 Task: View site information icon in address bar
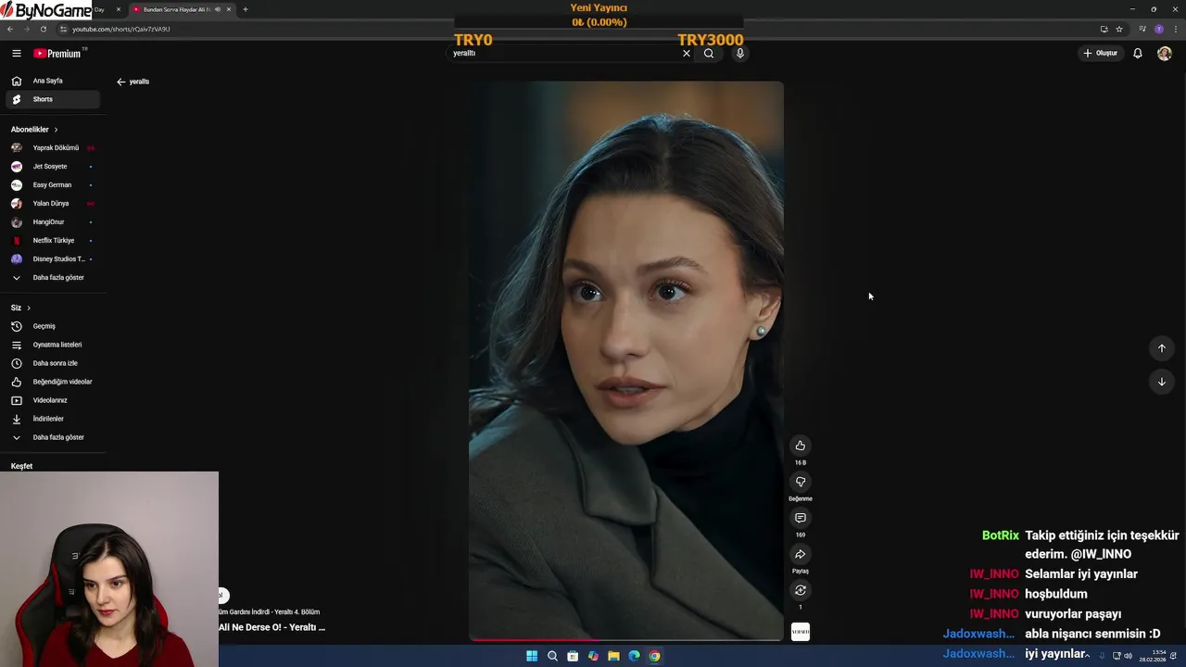pyautogui.click(x=63, y=29)
